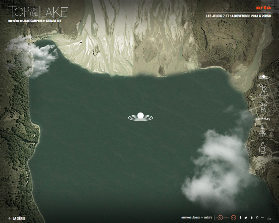The width and height of the screenshot is (279, 223).
Task: Open the VOD-DVD link
Action: (x=223, y=217)
